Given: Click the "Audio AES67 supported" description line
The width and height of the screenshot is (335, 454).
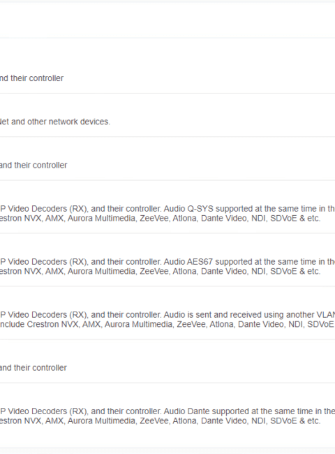Looking at the screenshot, I should pos(167,262).
